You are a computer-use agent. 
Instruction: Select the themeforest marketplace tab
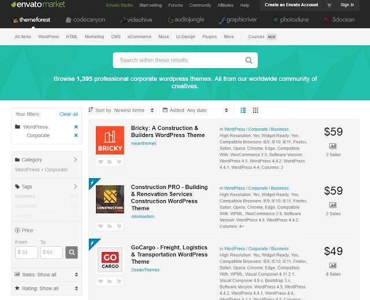click(31, 20)
